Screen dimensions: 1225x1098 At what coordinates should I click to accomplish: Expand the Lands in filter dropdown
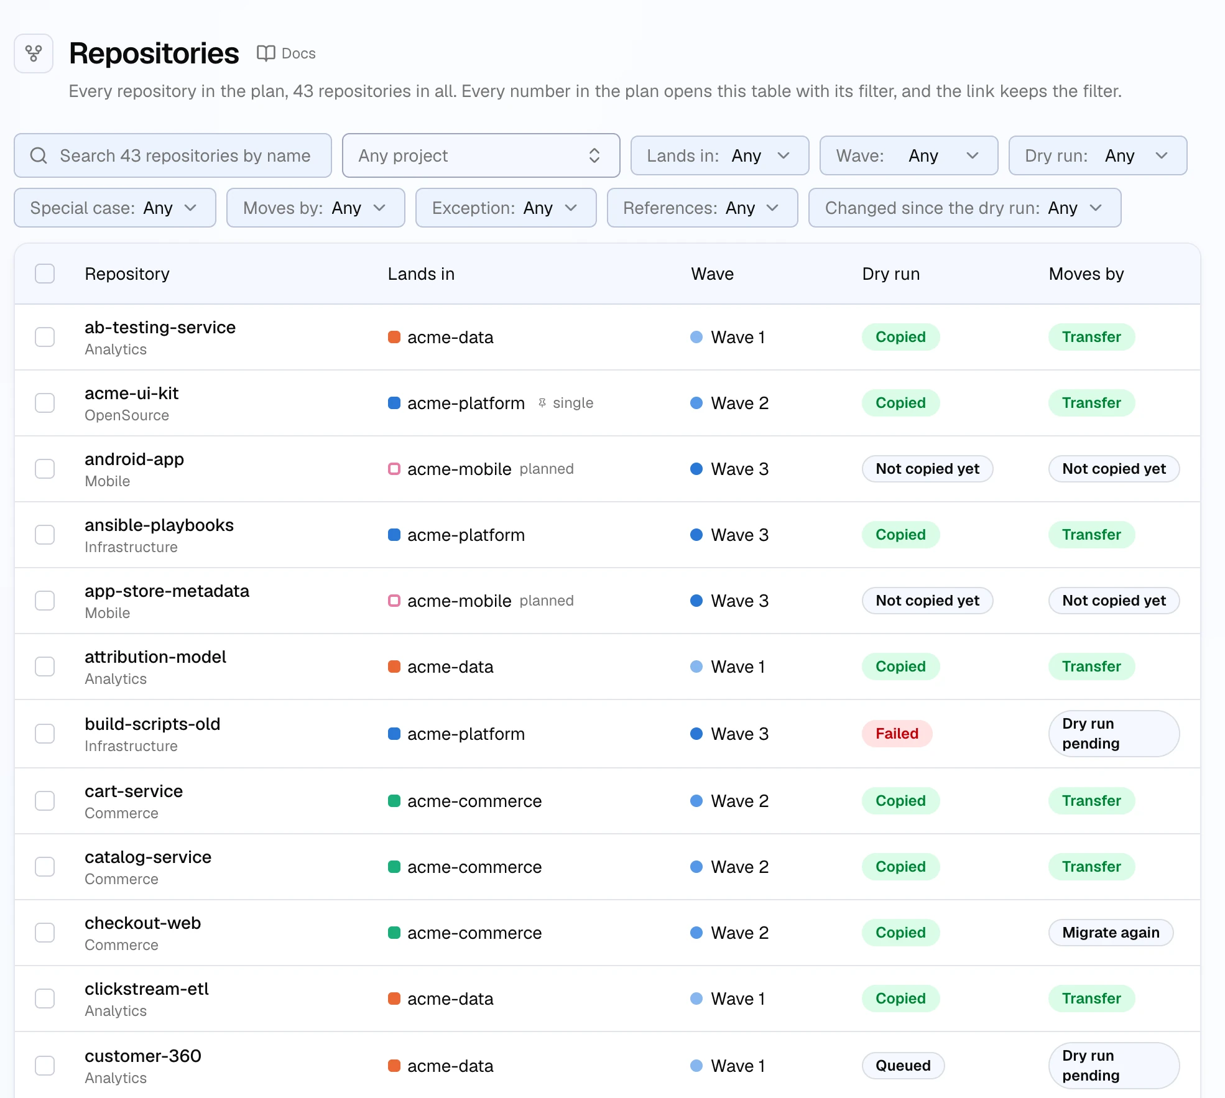(719, 155)
